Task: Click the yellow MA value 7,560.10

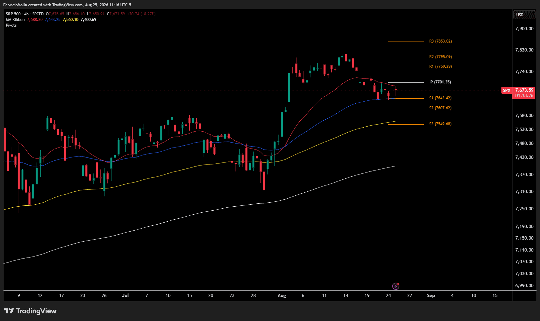Action: tap(71, 20)
